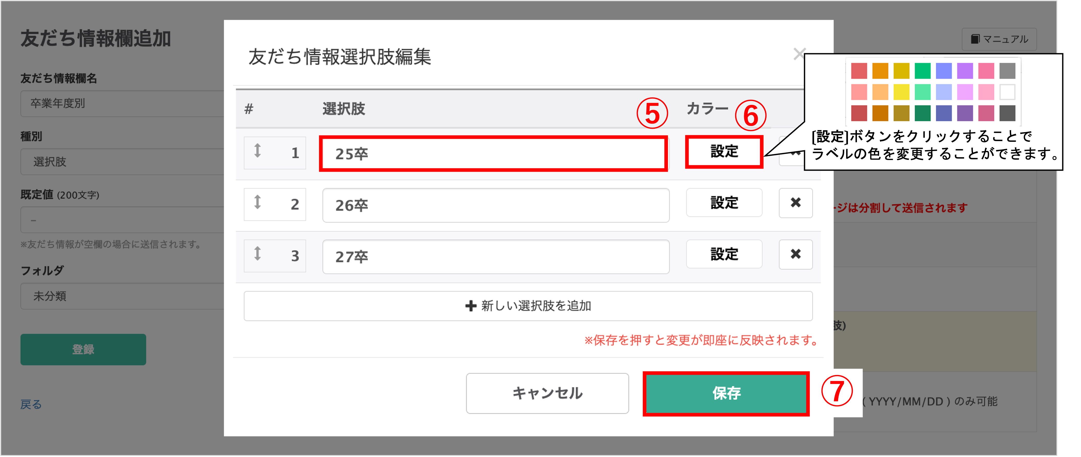Click the 26卒 option text field
Viewport: 1081px width, 457px height.
496,205
